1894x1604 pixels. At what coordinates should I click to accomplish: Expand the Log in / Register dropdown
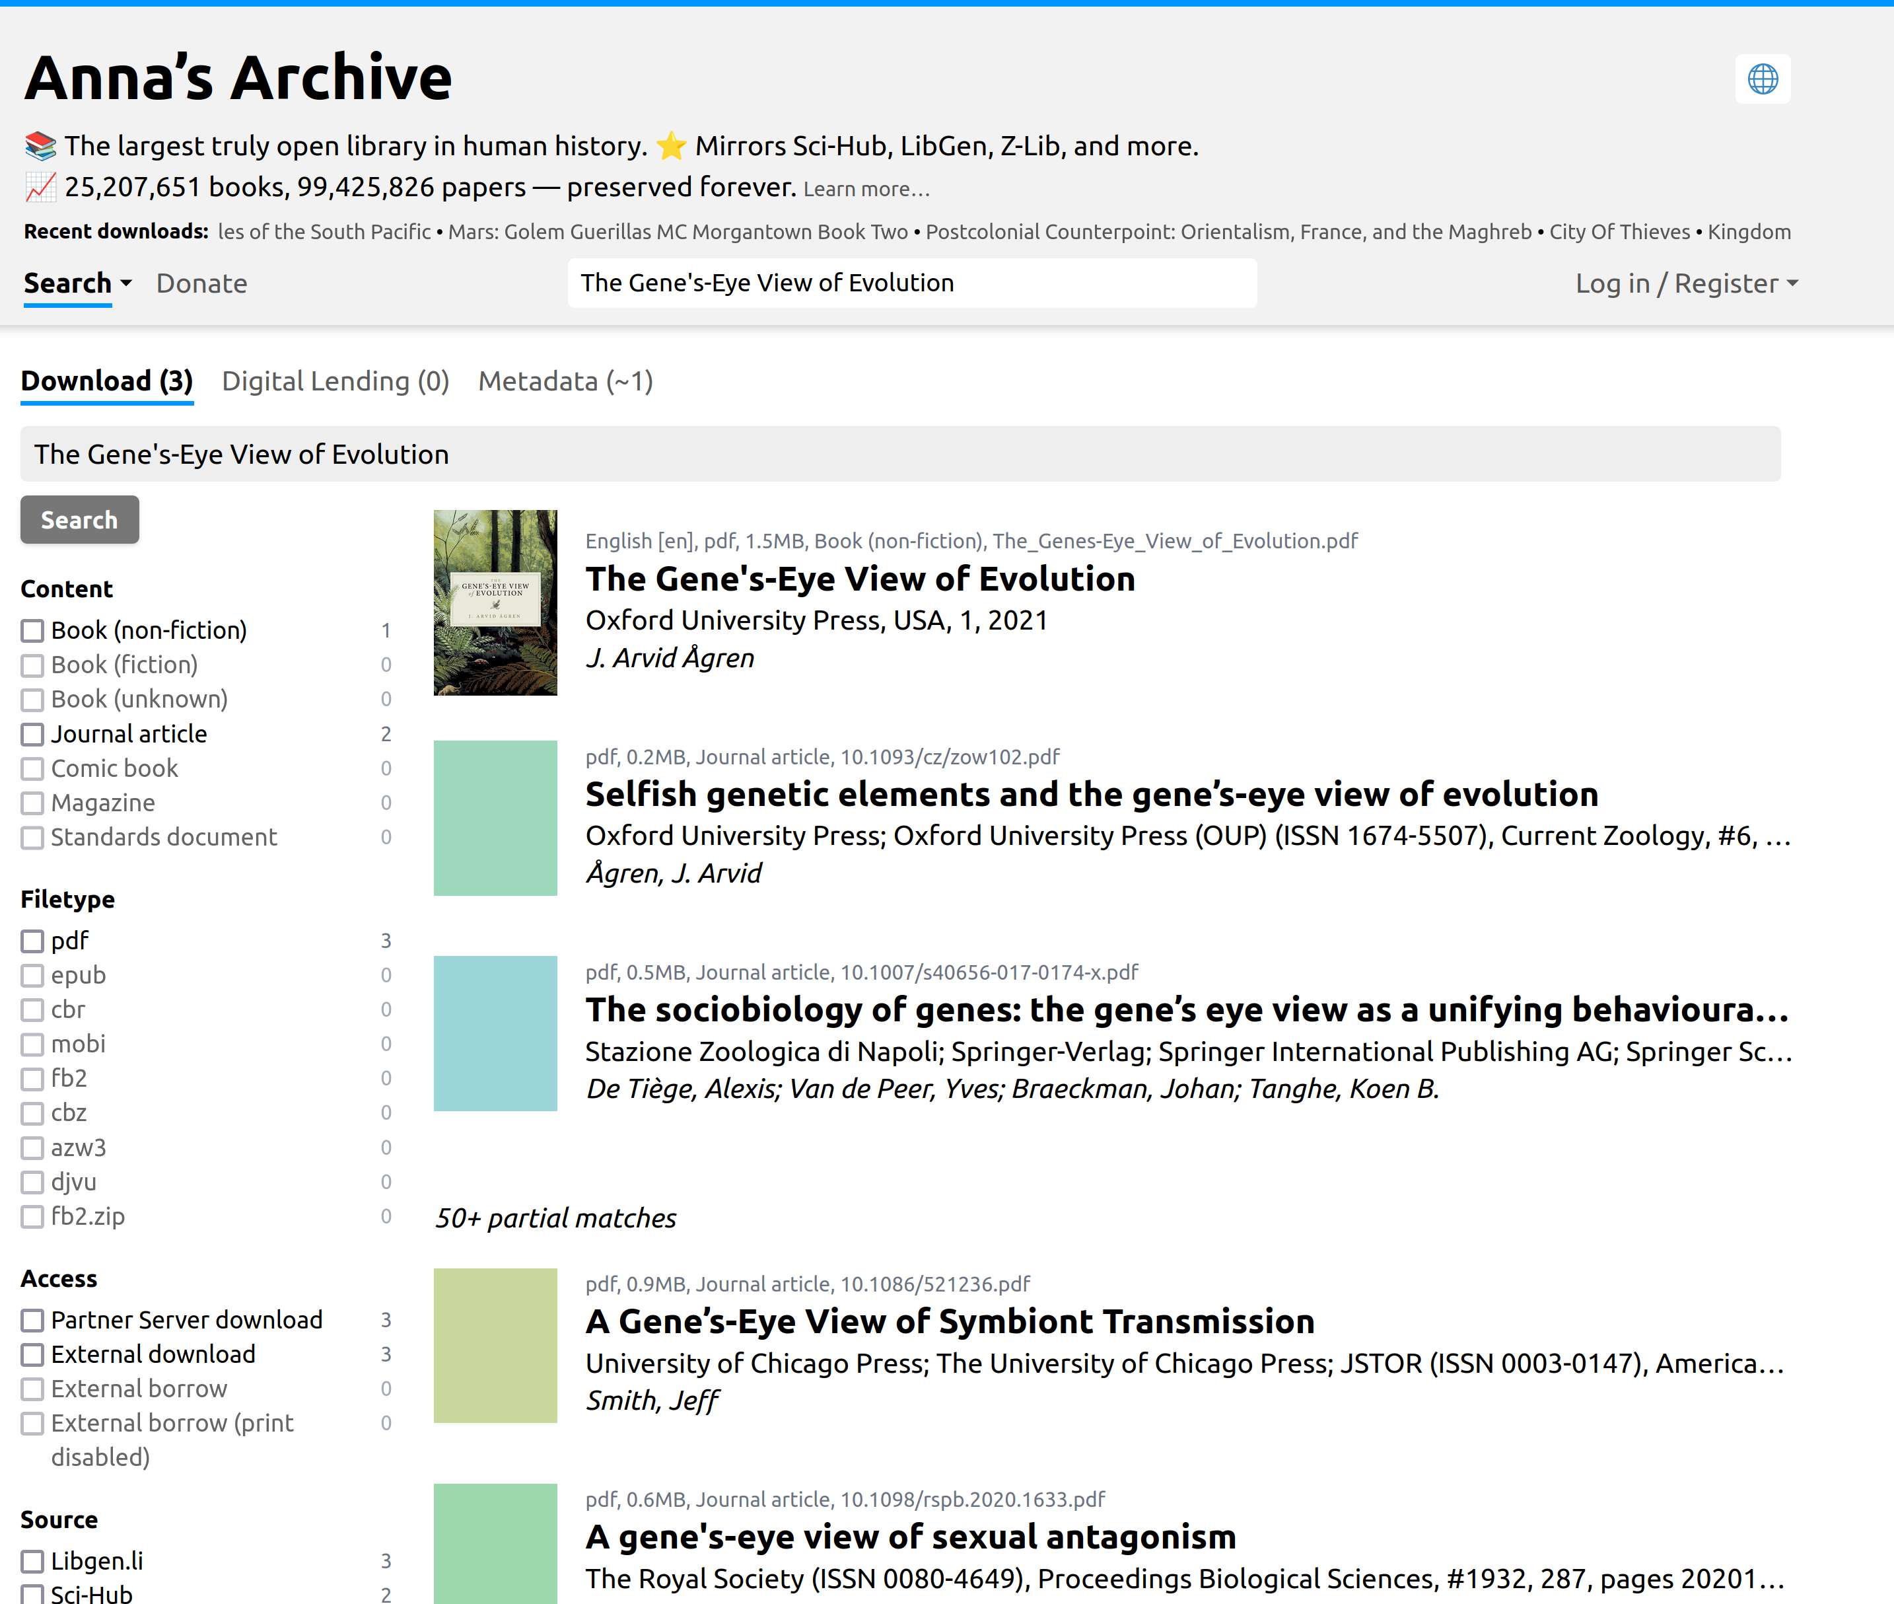click(x=1687, y=283)
